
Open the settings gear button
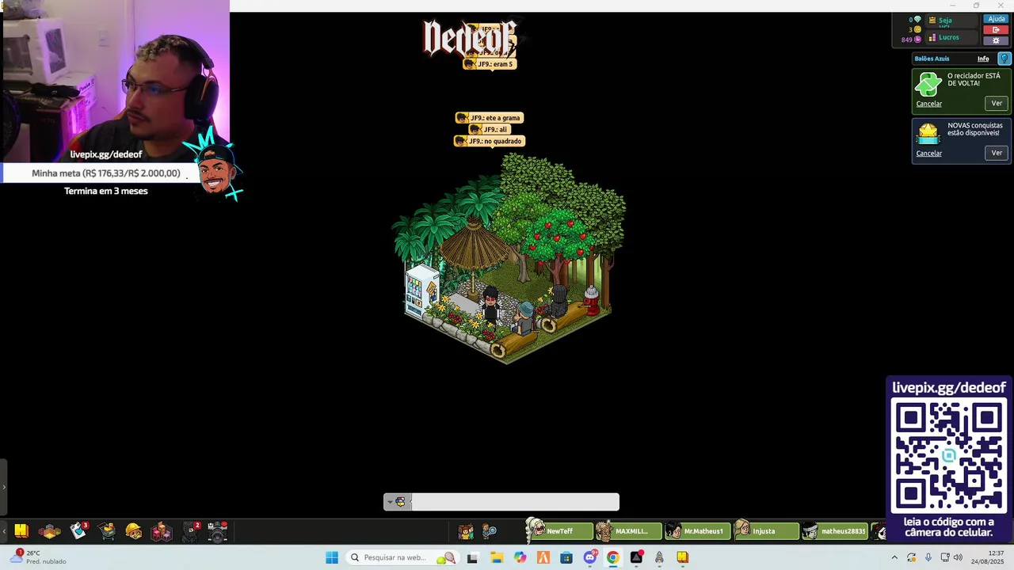(x=996, y=40)
